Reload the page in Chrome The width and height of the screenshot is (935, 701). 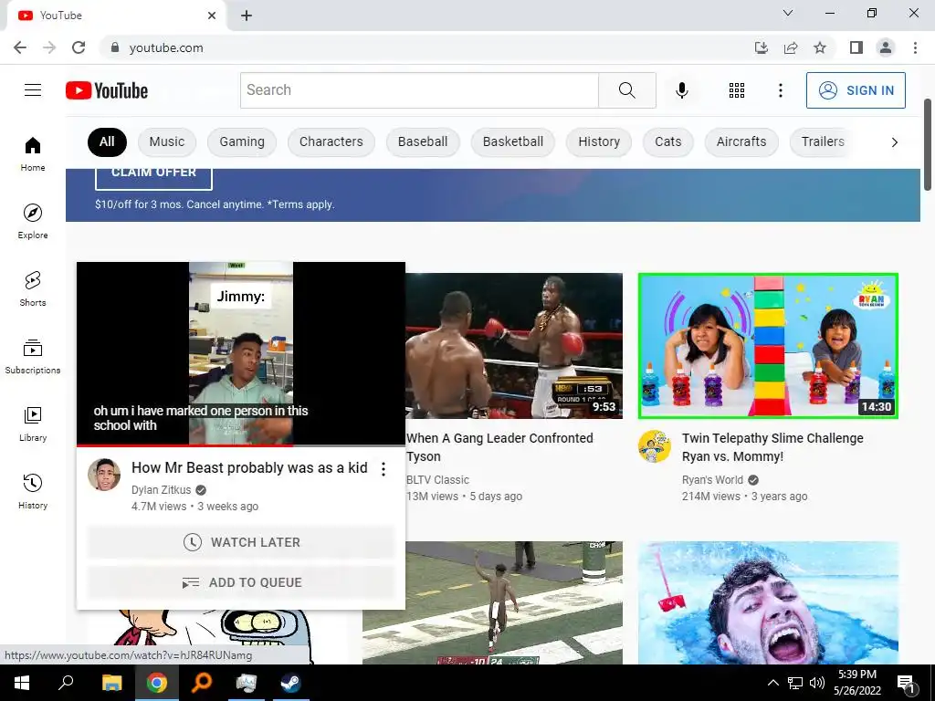coord(79,47)
